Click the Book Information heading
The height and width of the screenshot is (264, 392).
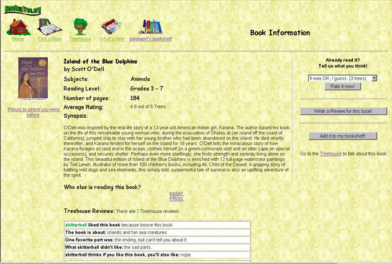(280, 33)
